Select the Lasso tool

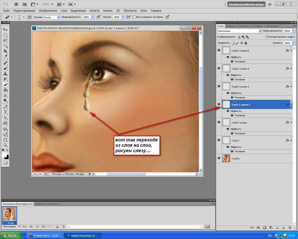6,40
